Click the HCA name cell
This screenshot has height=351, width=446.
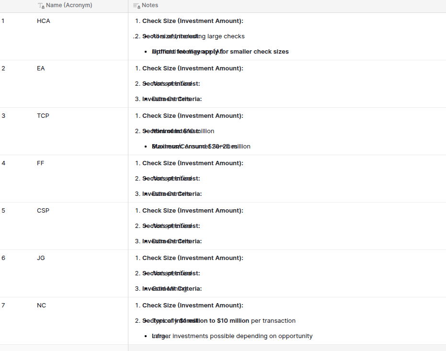44,21
